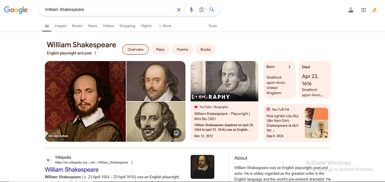Switch to the Books search tab
Viewport: 385px width, 182px height.
77,26
